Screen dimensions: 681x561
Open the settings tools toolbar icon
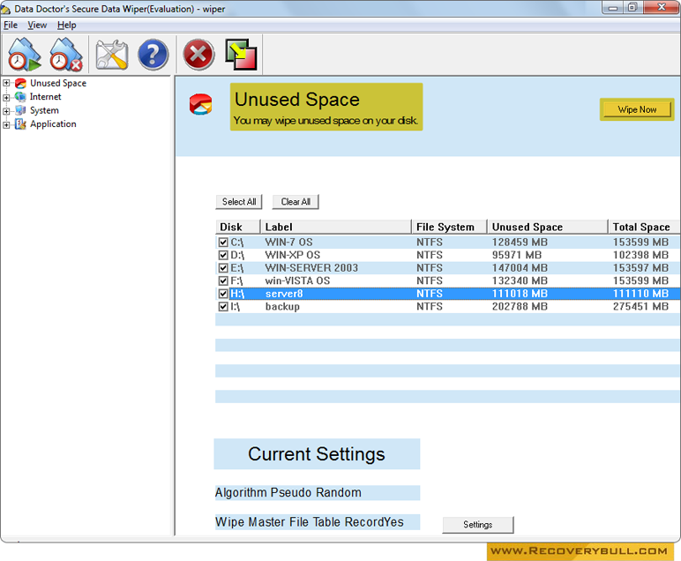[112, 56]
